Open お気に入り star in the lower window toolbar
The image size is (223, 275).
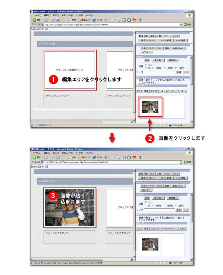click(x=84, y=157)
